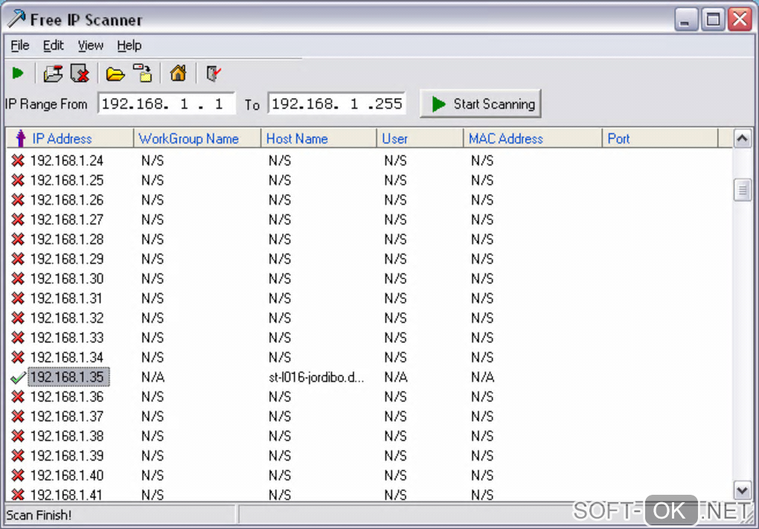Click the home icon in toolbar
759x529 pixels.
178,73
